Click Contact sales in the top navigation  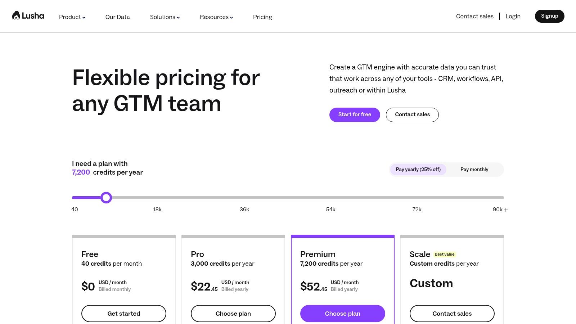tap(474, 16)
